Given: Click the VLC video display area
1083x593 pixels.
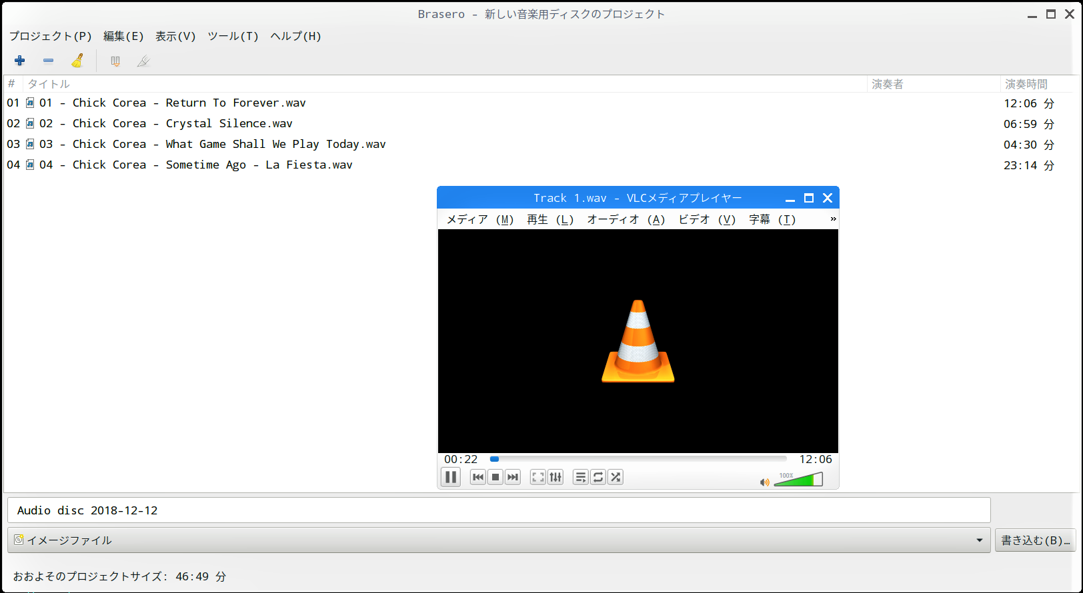Looking at the screenshot, I should [638, 341].
